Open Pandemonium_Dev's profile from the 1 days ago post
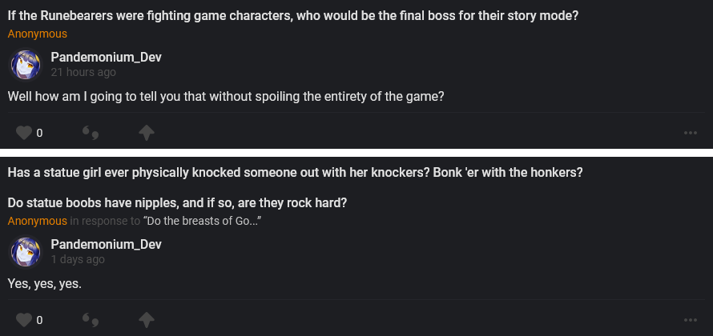This screenshot has width=713, height=336. 107,244
